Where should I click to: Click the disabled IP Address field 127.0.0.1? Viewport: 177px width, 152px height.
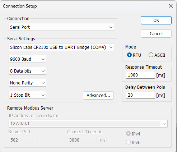coord(88,124)
